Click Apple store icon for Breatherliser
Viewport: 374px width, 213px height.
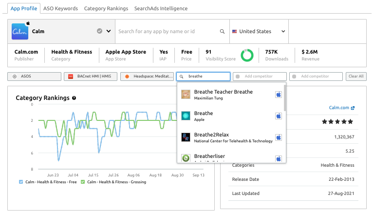(x=279, y=159)
